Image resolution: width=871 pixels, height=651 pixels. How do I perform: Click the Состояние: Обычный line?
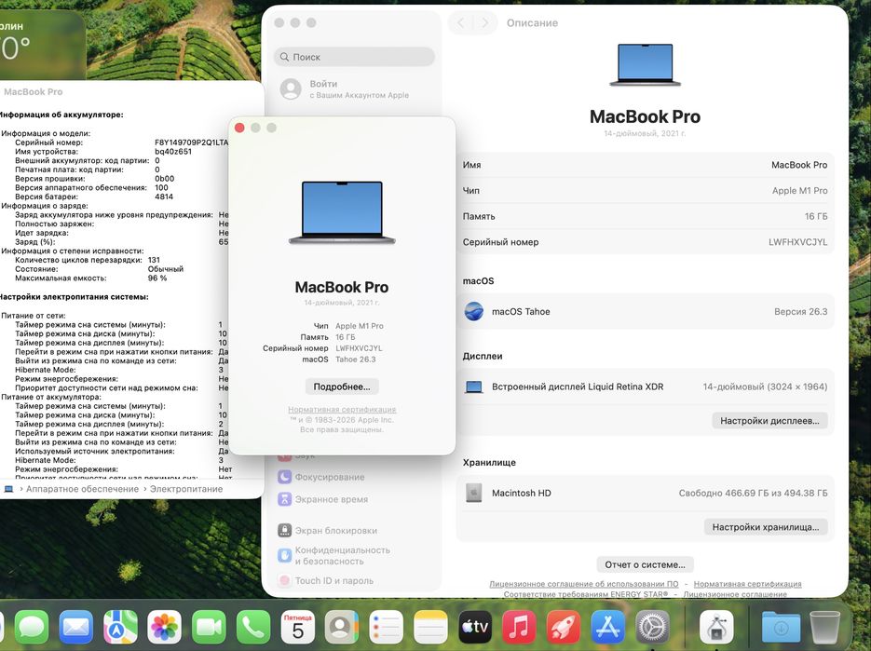pyautogui.click(x=99, y=269)
